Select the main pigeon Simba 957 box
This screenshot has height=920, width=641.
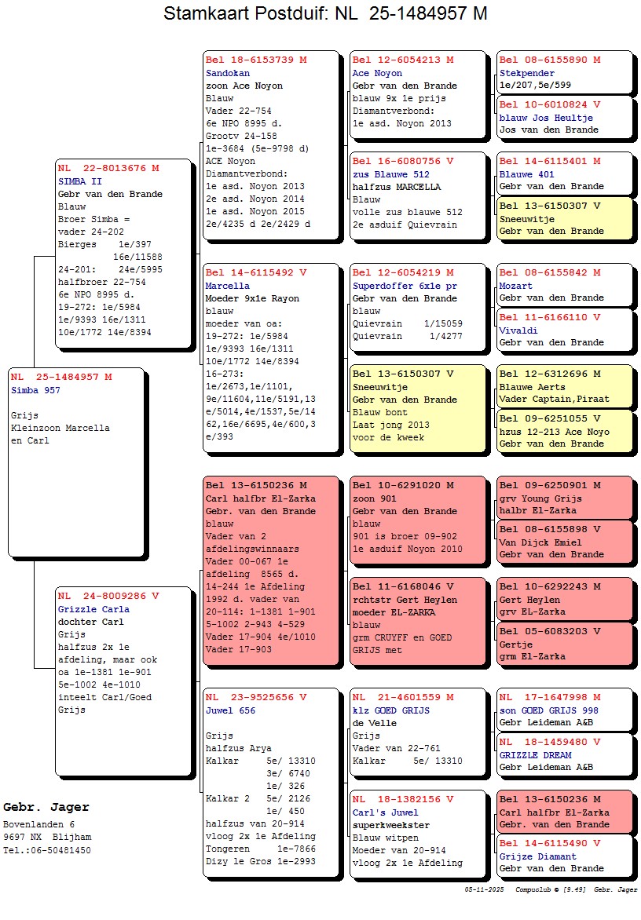coord(75,461)
